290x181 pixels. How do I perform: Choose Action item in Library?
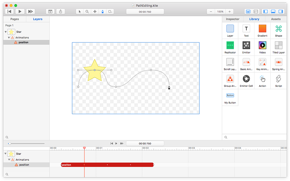[x=262, y=81]
